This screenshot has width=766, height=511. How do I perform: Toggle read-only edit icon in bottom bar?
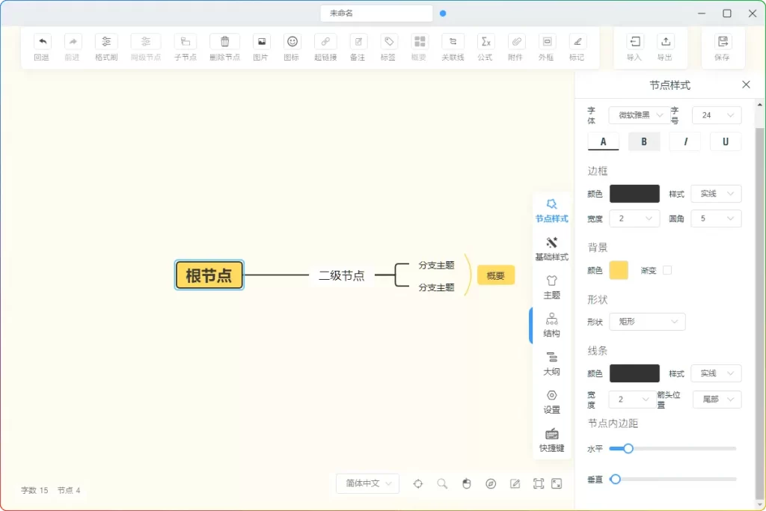[515, 483]
